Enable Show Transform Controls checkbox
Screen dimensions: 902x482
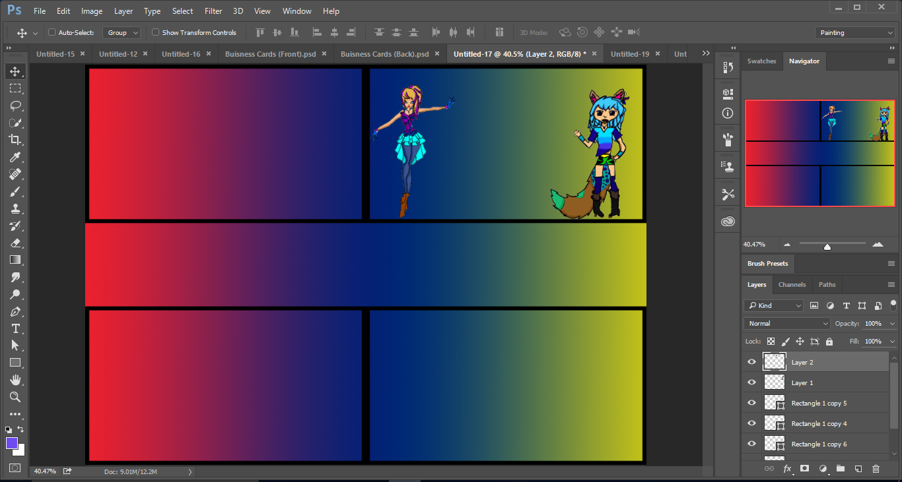pyautogui.click(x=156, y=32)
